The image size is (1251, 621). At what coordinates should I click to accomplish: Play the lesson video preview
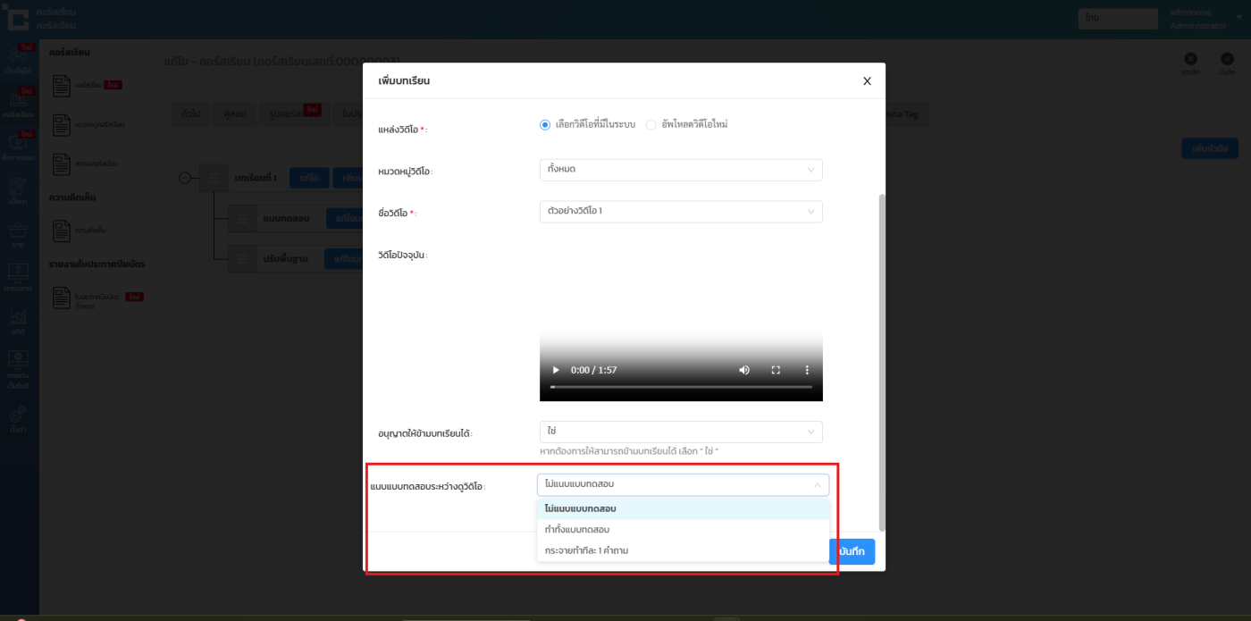(x=556, y=370)
